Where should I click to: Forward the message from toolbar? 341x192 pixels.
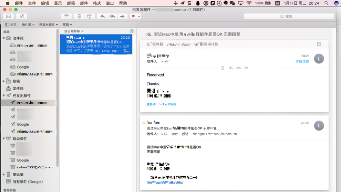[122, 17]
